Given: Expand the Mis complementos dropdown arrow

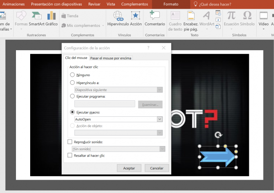Looking at the screenshot, I should 103,26.
